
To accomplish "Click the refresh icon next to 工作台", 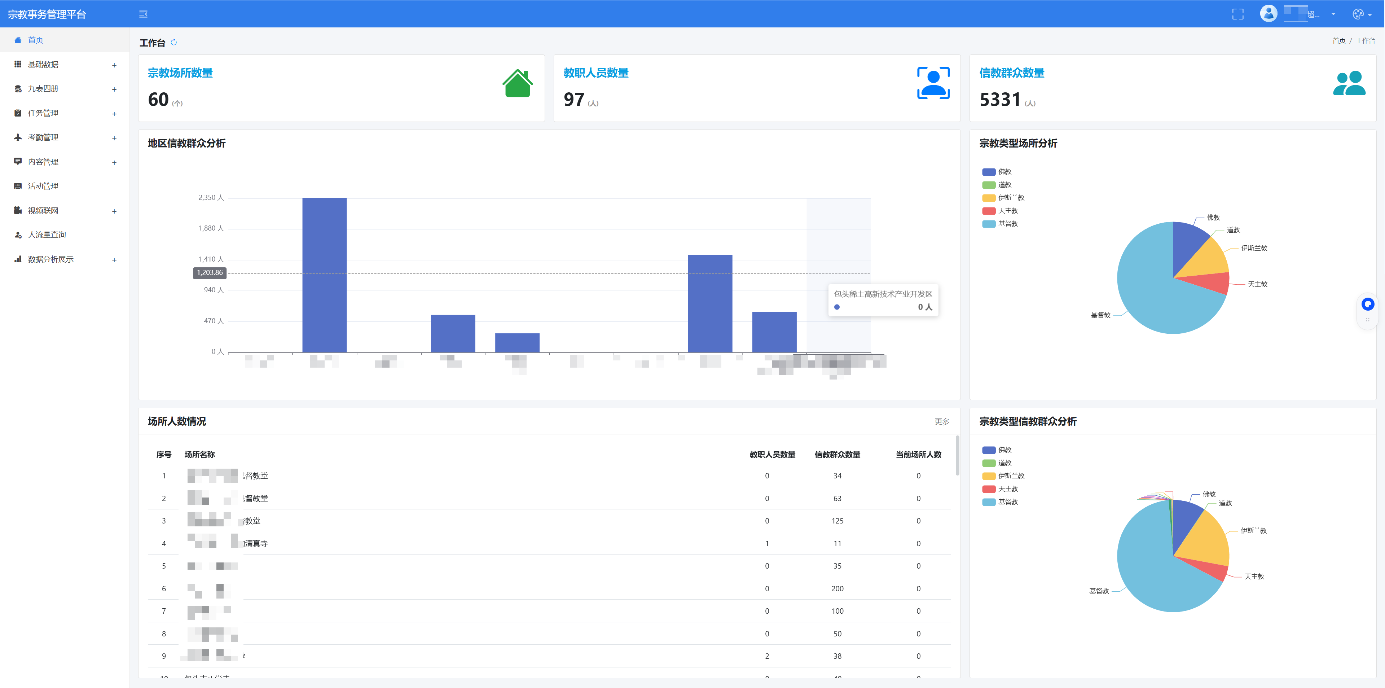I will (x=173, y=43).
